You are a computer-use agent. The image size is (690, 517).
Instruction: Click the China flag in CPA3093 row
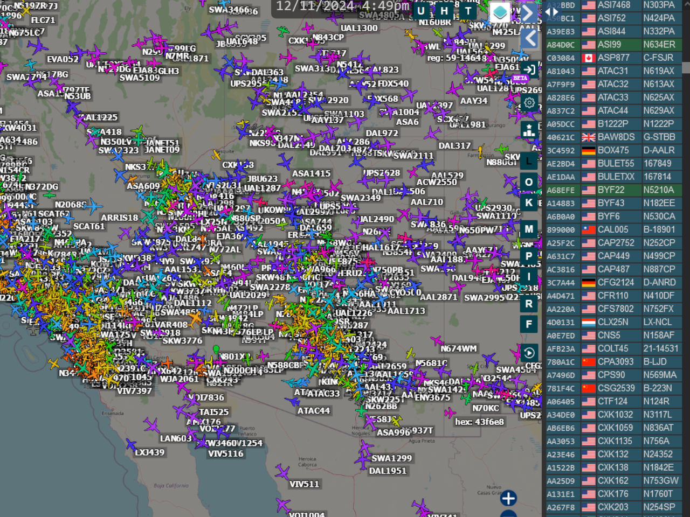[x=588, y=362]
